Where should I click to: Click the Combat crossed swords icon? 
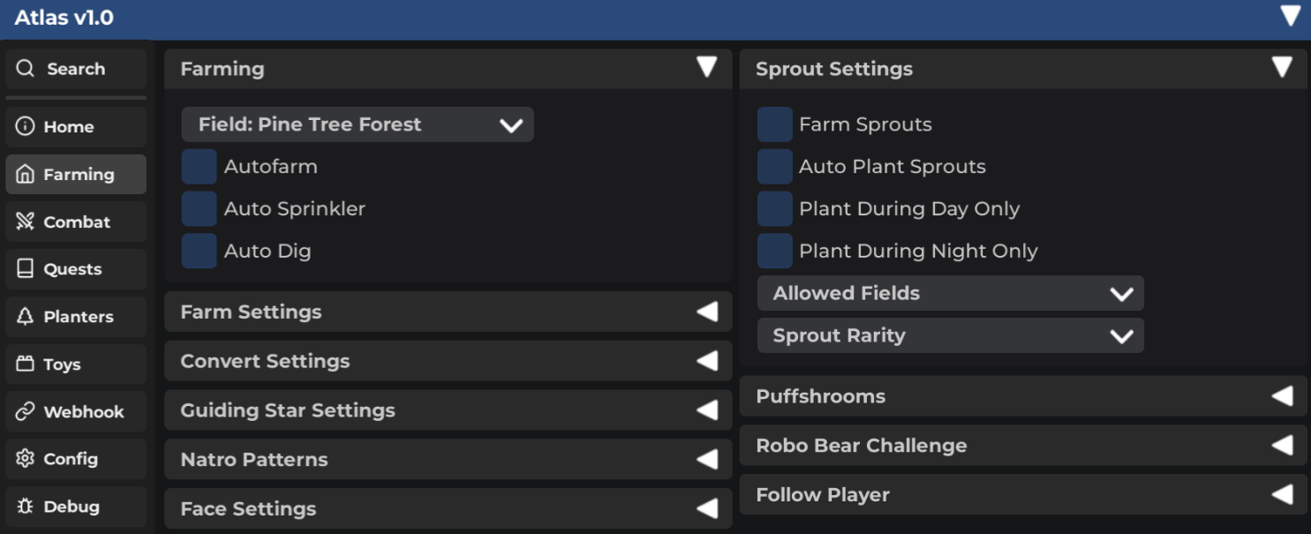pos(26,222)
